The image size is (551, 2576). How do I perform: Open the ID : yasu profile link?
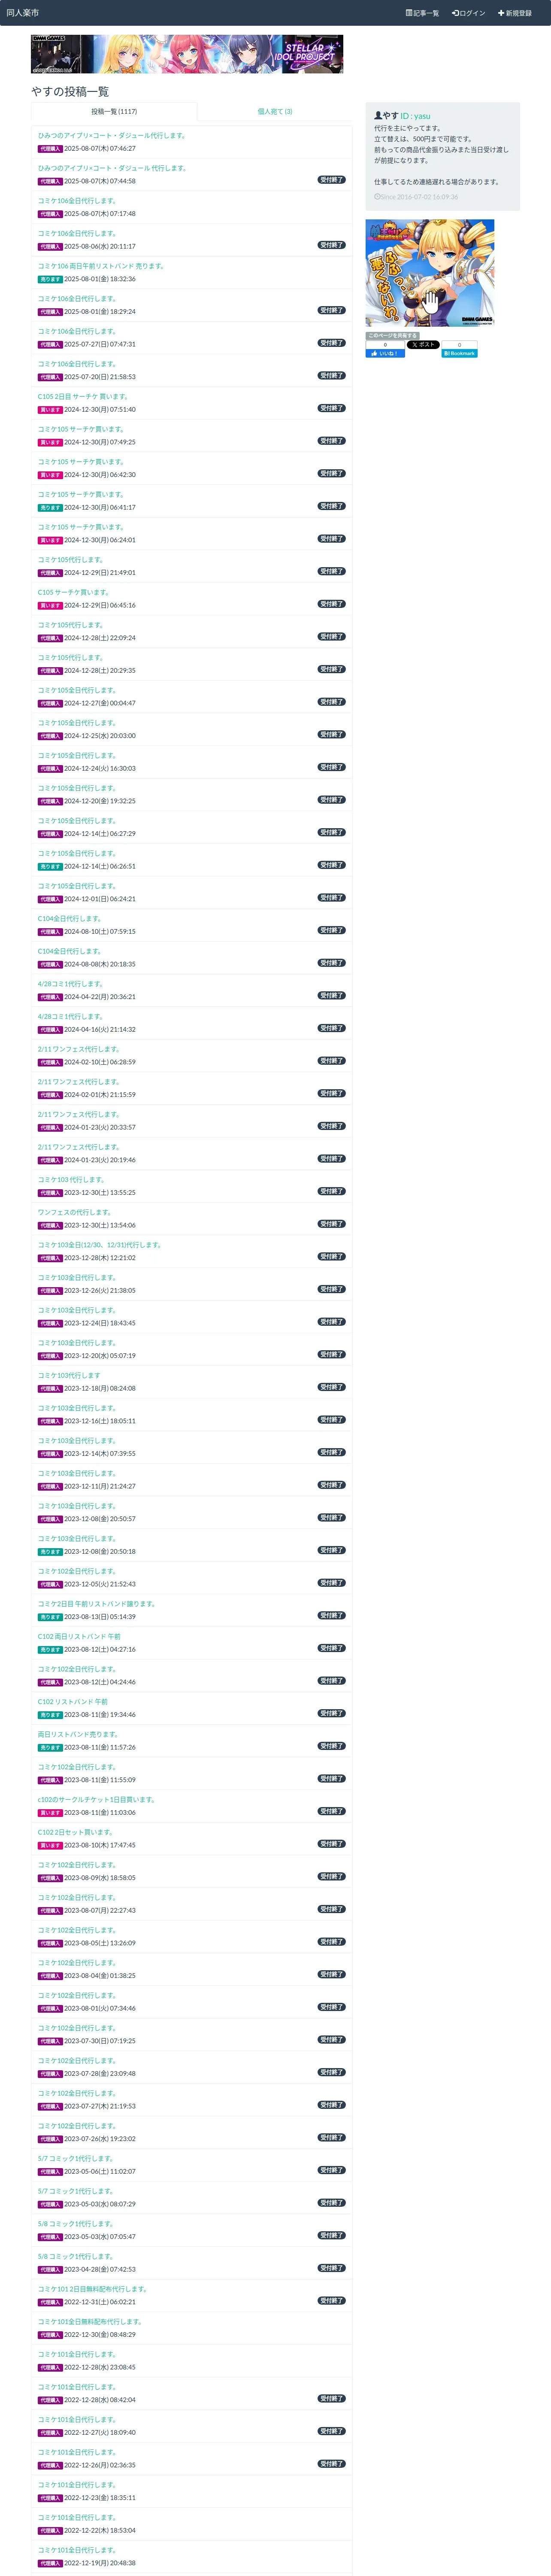click(x=415, y=116)
